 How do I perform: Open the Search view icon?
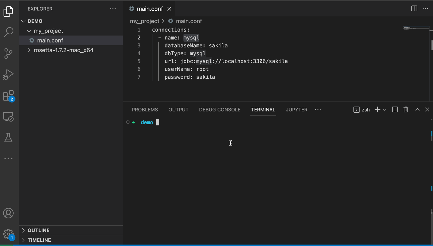8,32
